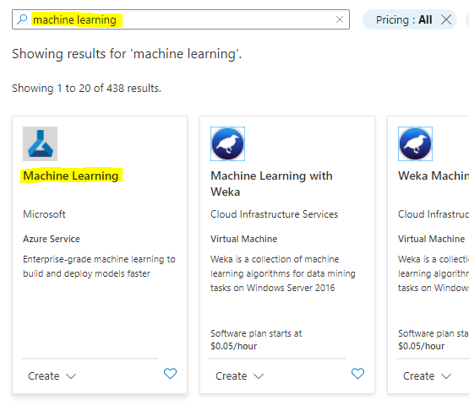Viewport: 469px width, 405px height.
Task: Click into the machine learning search field
Action: (181, 19)
